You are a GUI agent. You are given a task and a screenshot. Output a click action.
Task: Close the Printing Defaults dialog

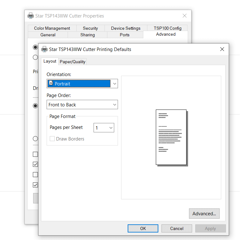[x=222, y=49]
